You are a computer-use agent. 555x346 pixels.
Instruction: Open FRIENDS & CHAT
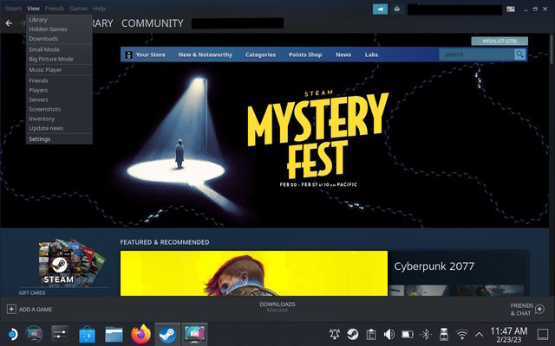(521, 310)
